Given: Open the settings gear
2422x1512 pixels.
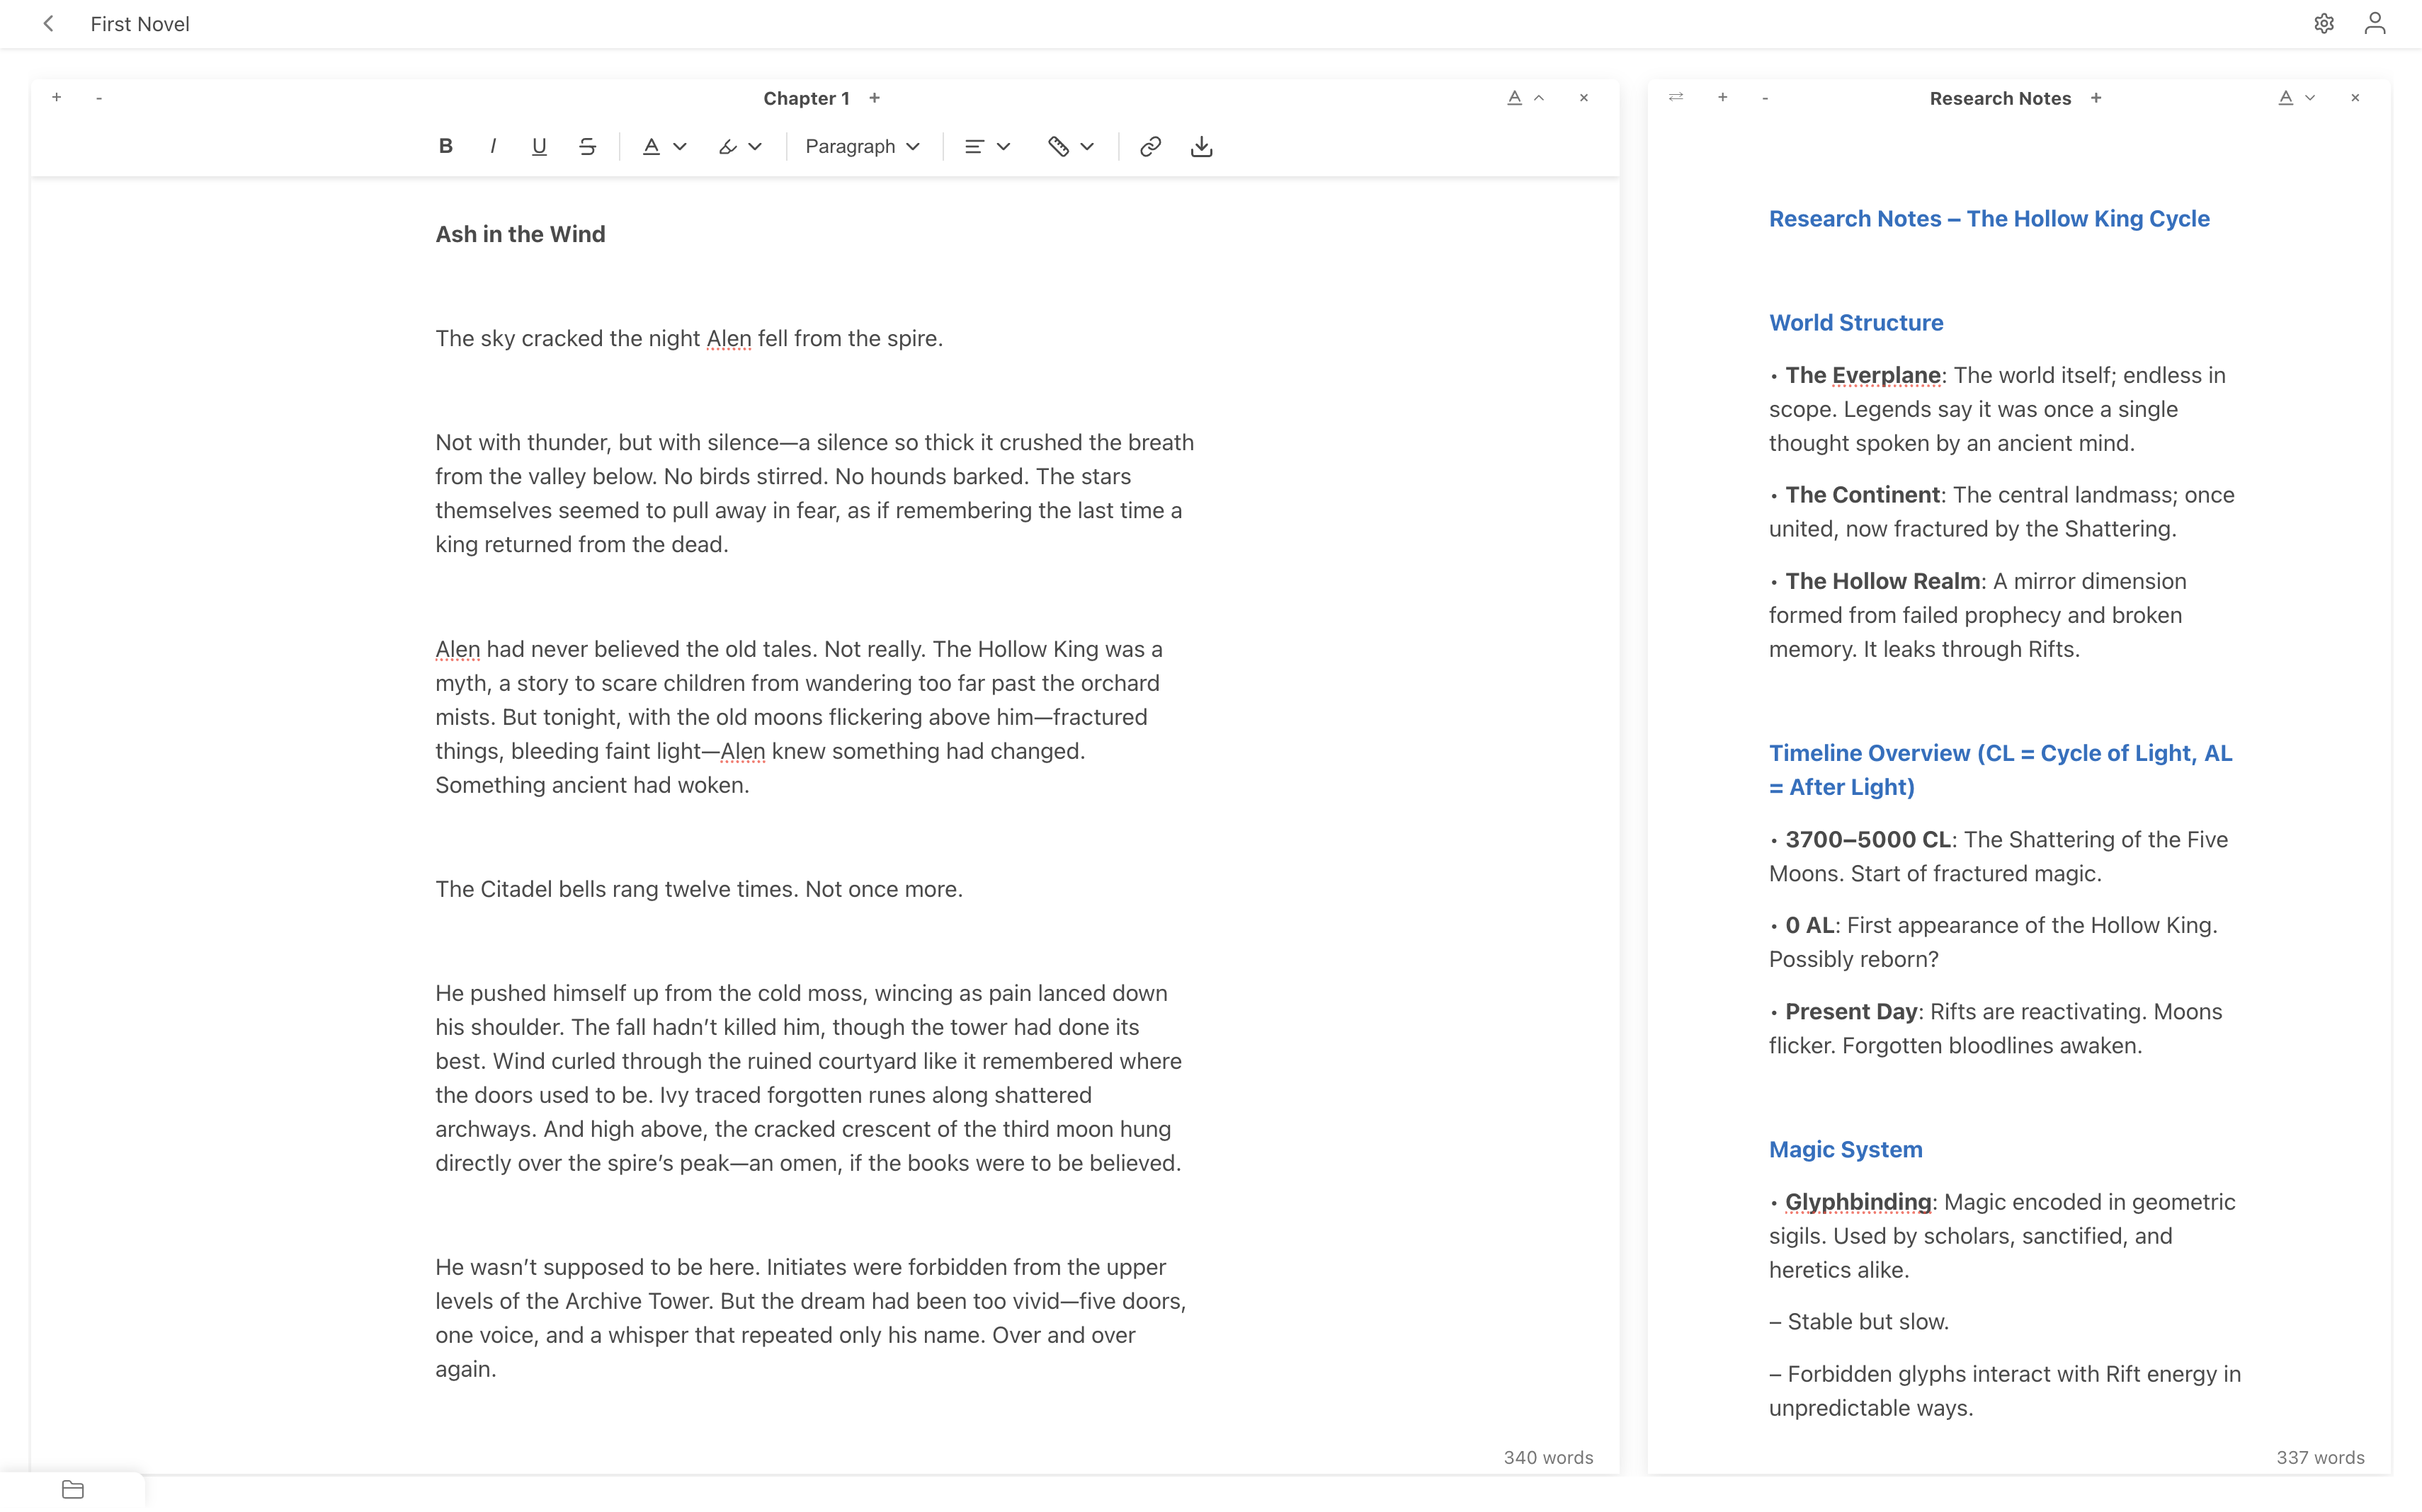Looking at the screenshot, I should (2324, 23).
